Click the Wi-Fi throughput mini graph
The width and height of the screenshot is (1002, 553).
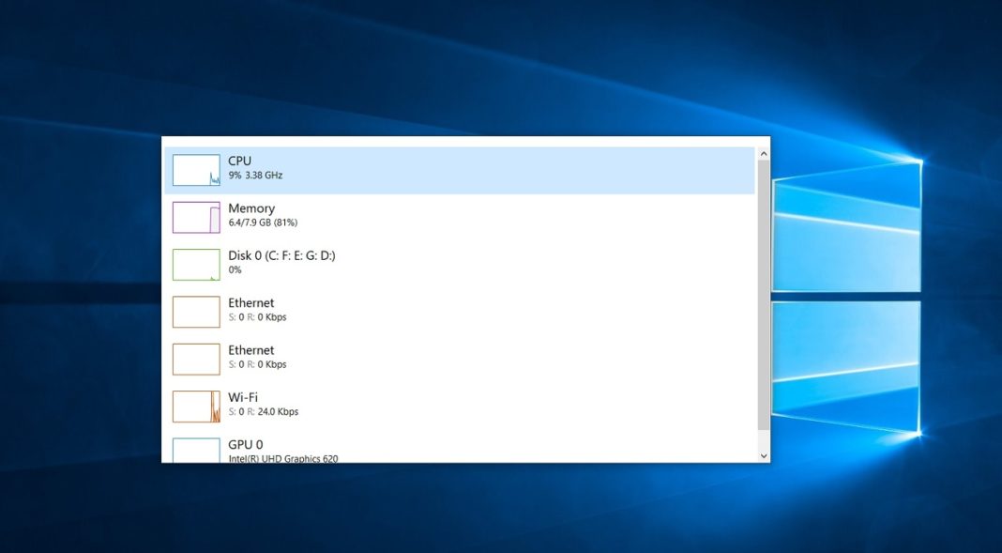pyautogui.click(x=195, y=406)
